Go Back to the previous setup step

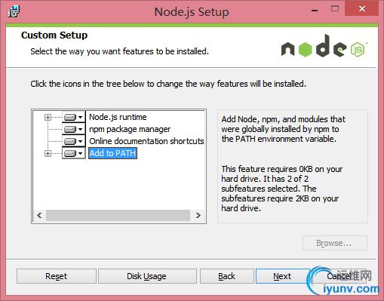pyautogui.click(x=227, y=276)
